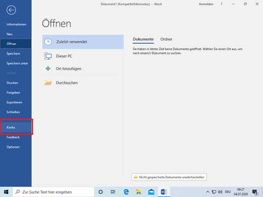263x197 pixels.
Task: Click the Word icon in taskbar
Action: click(x=164, y=192)
